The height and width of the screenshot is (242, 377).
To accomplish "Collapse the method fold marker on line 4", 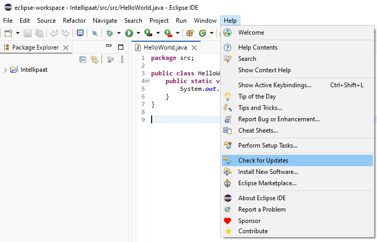I will coord(147,81).
